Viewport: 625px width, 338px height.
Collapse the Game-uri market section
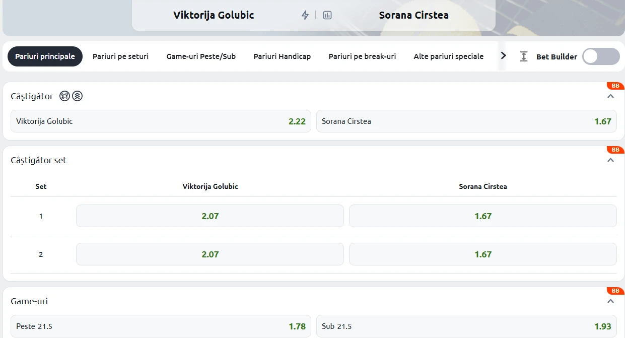(x=611, y=301)
